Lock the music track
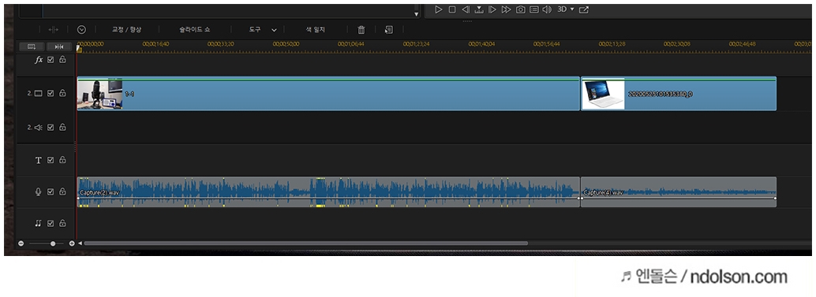Image resolution: width=816 pixels, height=297 pixels. [x=62, y=223]
